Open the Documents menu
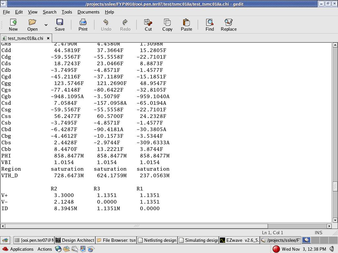 [88, 12]
